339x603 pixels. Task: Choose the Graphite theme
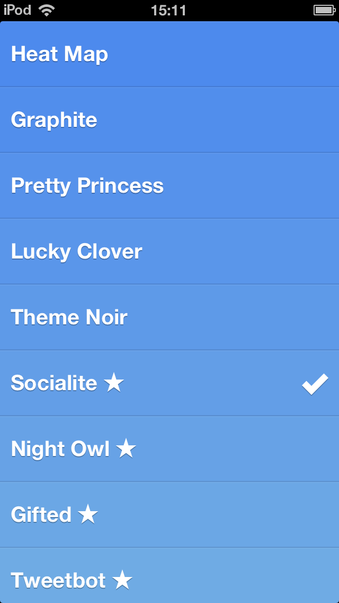[x=54, y=120]
